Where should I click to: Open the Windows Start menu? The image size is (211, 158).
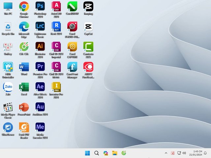87,153
